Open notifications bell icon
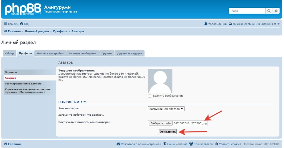The image size is (284, 148). (206, 24)
